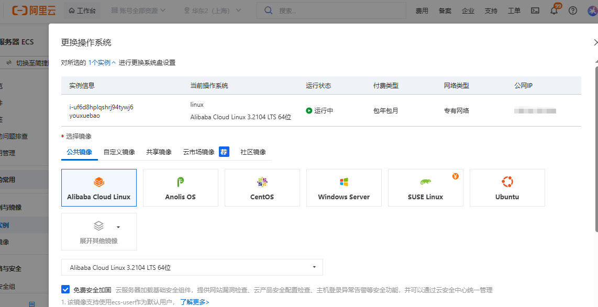The width and height of the screenshot is (598, 307).
Task: Open the 工作台 workbench
Action: [x=82, y=10]
